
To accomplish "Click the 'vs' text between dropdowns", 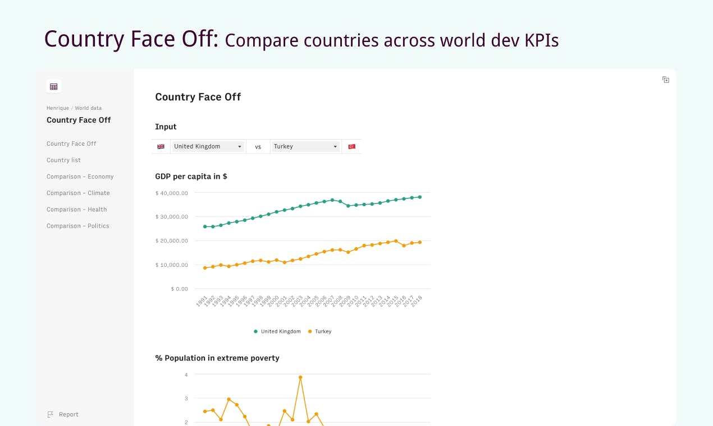I will (x=258, y=147).
